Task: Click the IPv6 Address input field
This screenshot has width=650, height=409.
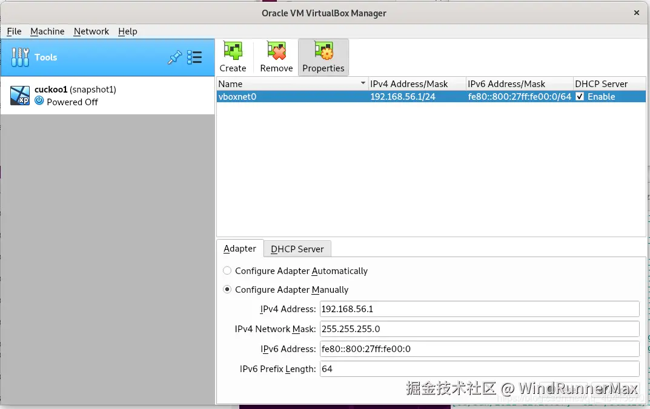Action: (479, 349)
